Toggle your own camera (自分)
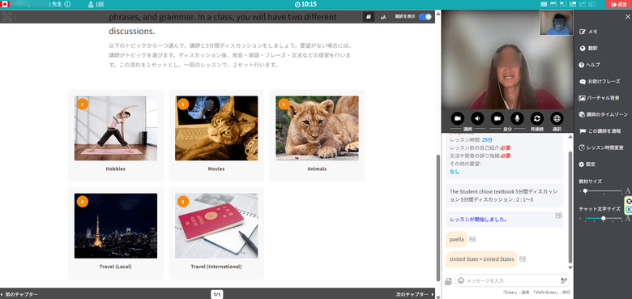The width and height of the screenshot is (632, 299). (497, 118)
